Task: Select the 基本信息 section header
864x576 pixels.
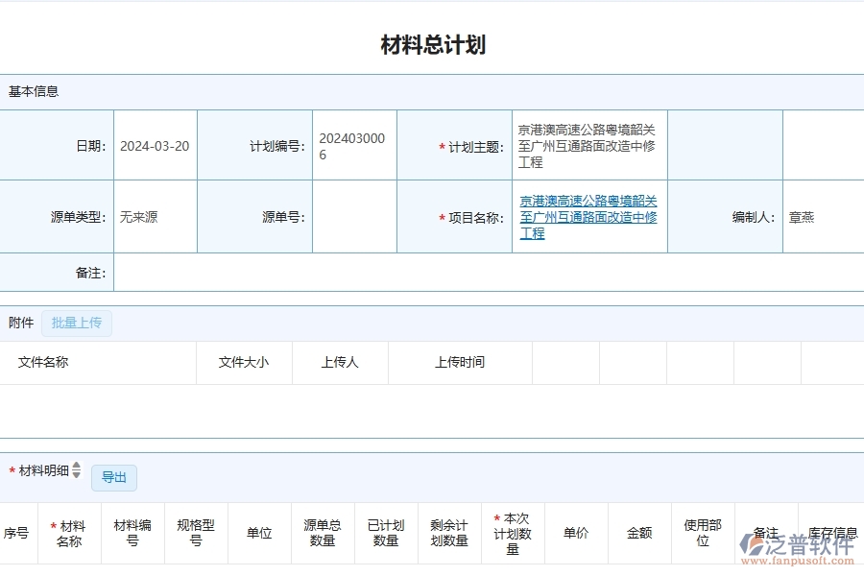Action: (32, 90)
